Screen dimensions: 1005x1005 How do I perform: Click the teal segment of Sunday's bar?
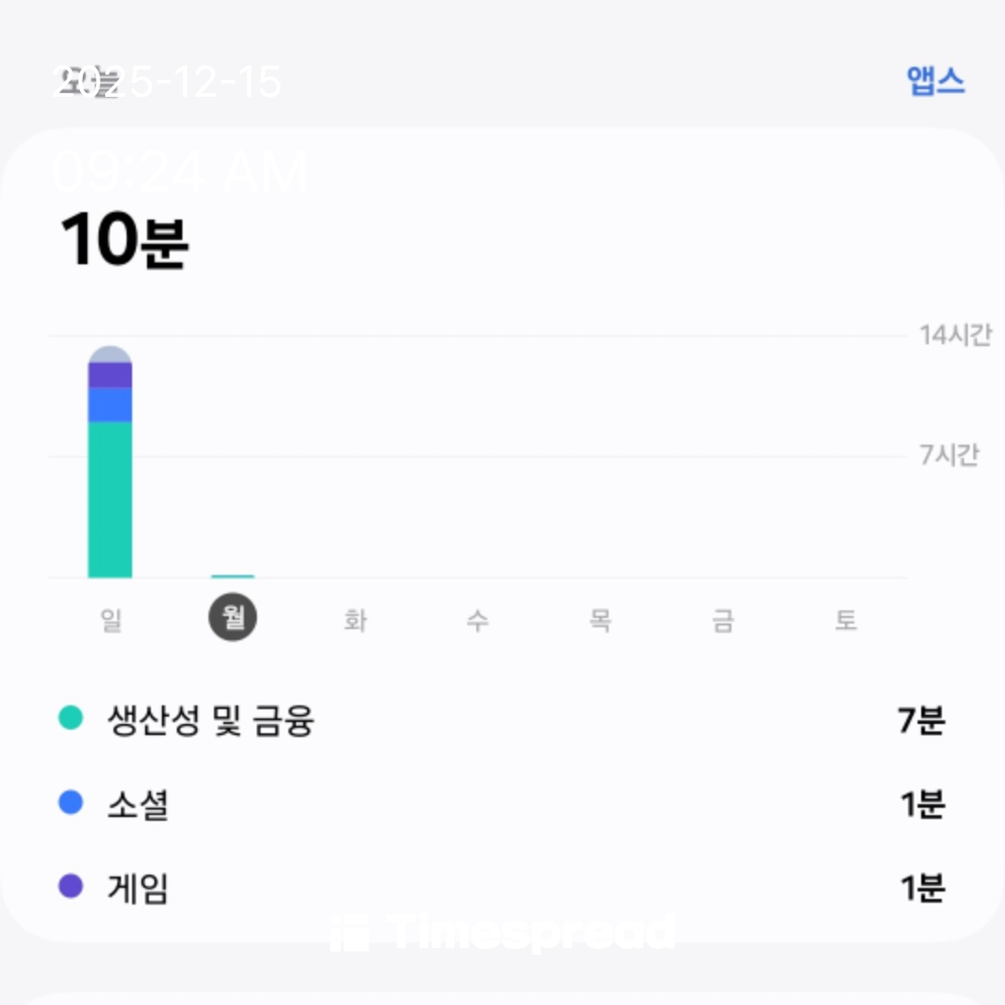tap(110, 500)
